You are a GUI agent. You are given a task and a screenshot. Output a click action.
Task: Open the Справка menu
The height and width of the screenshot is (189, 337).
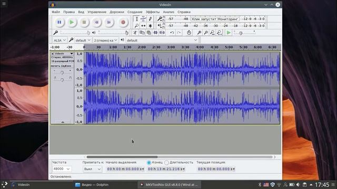coord(184,12)
